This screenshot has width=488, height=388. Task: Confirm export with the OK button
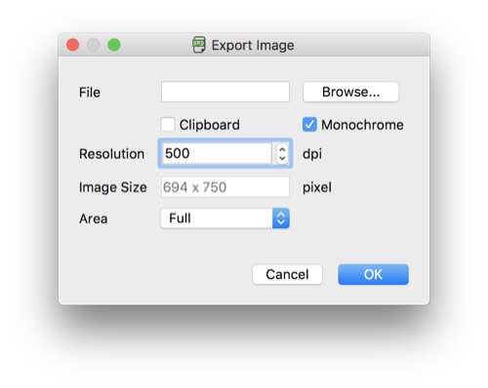(x=373, y=275)
